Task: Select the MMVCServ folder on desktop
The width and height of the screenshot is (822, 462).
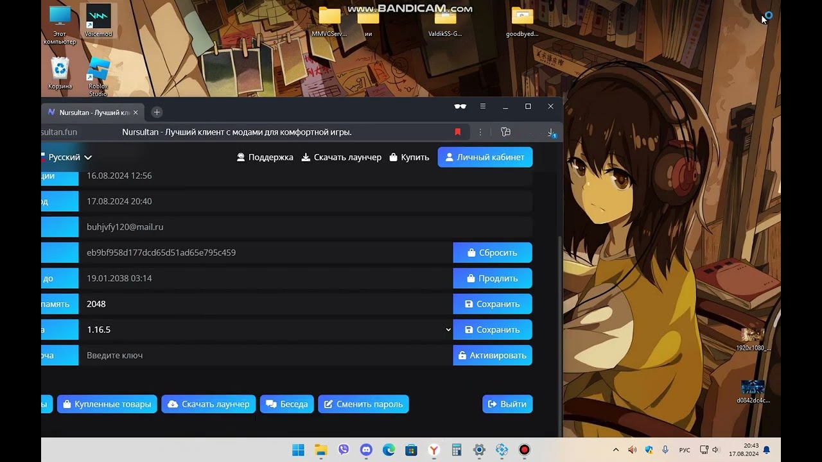Action: pyautogui.click(x=329, y=22)
